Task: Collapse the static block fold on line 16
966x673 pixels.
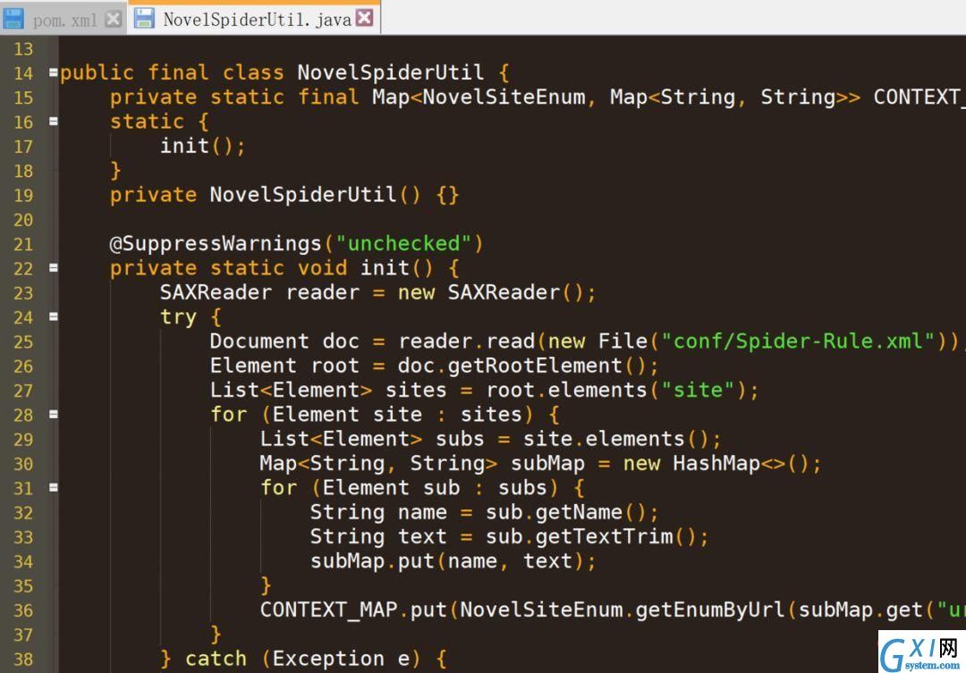Action: (54, 122)
